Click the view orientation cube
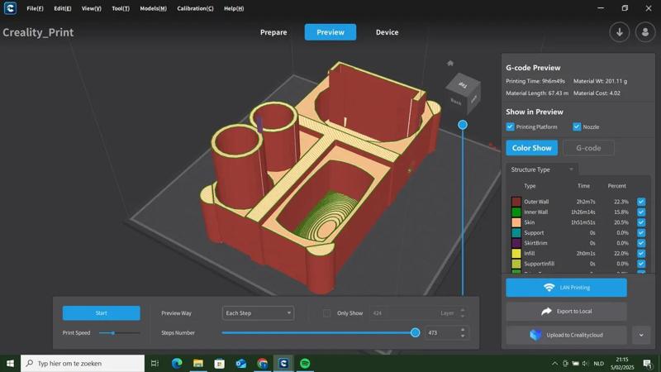The image size is (661, 372). click(x=463, y=94)
